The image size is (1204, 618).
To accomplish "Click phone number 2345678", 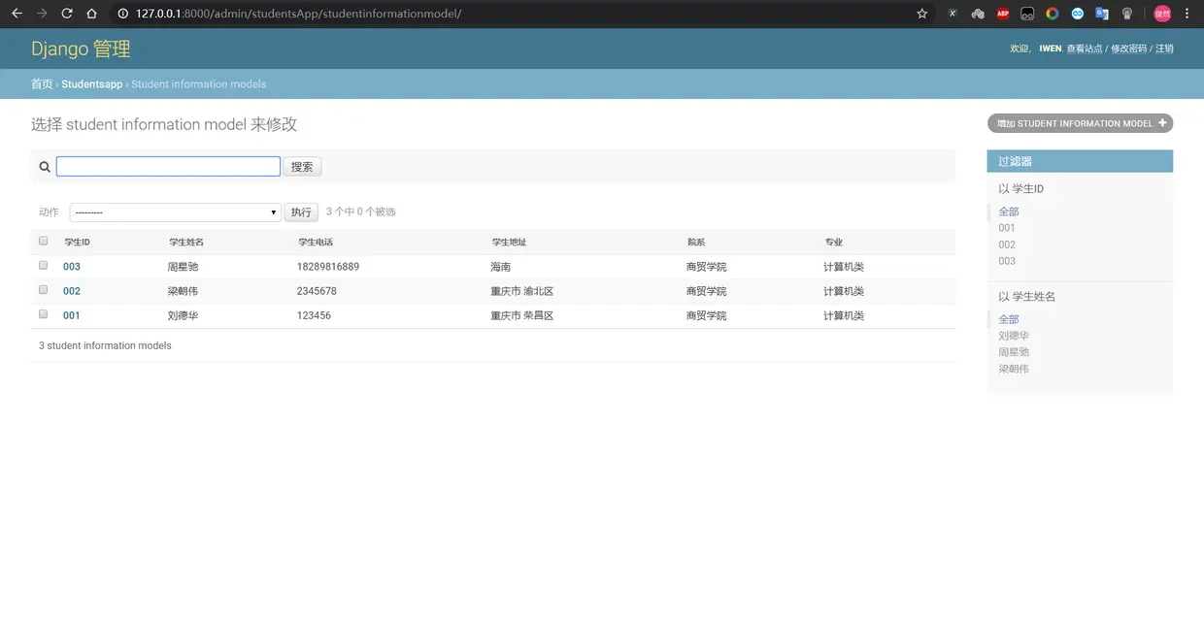I will 317,291.
